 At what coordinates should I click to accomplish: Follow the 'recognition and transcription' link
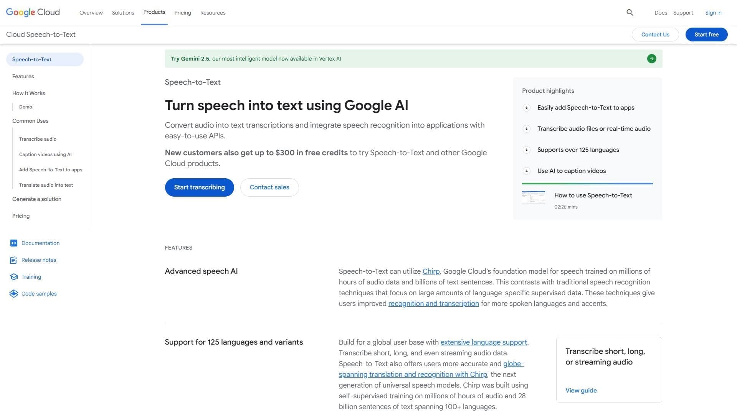[433, 304]
